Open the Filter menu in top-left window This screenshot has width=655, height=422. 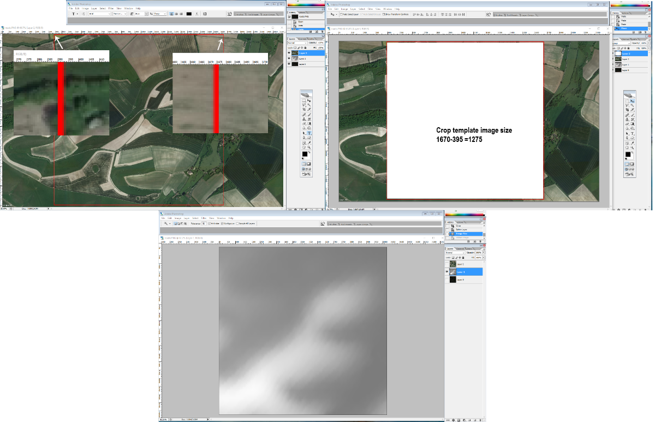tap(111, 9)
